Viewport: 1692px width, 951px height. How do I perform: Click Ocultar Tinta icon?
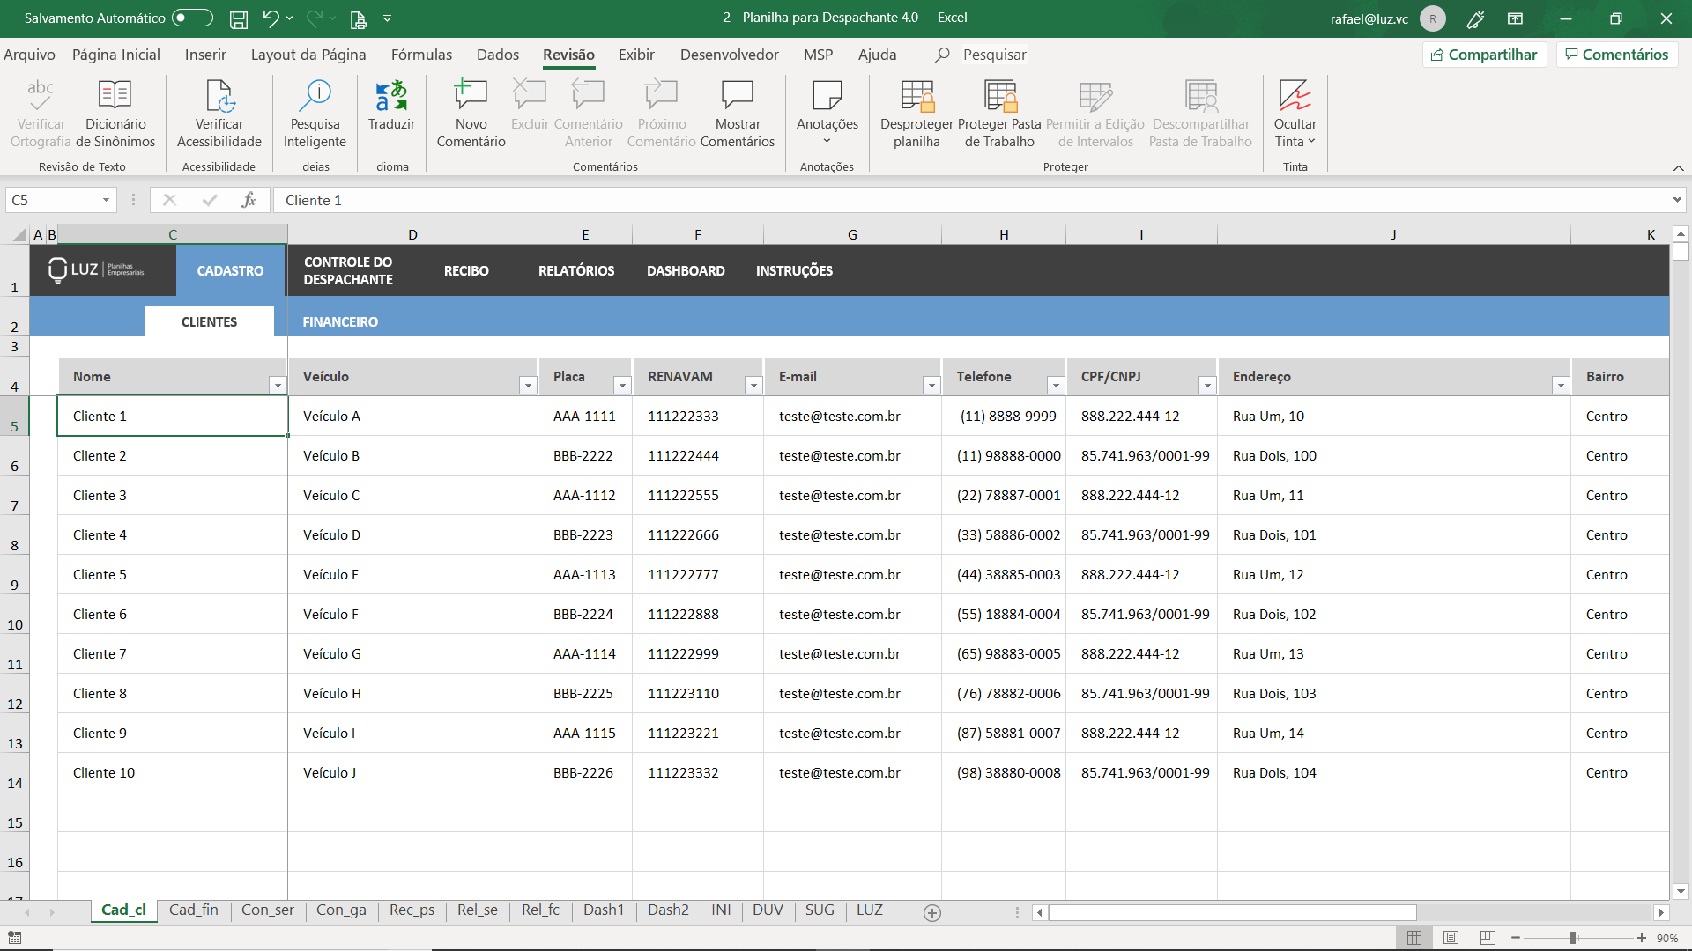(x=1295, y=95)
